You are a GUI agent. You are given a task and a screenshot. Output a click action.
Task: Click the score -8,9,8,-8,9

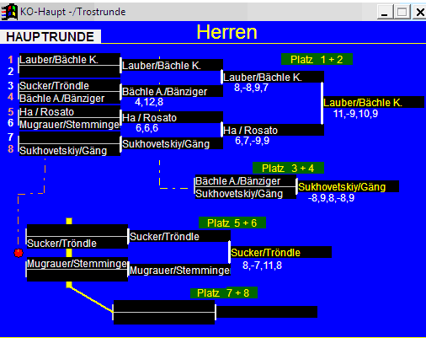point(331,198)
